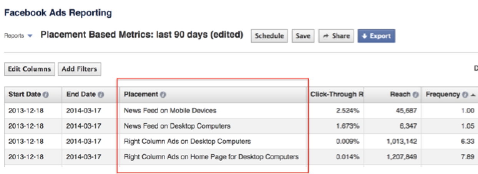Select 'News Feed on Mobile Devices' cell
478x174 pixels.
point(213,110)
